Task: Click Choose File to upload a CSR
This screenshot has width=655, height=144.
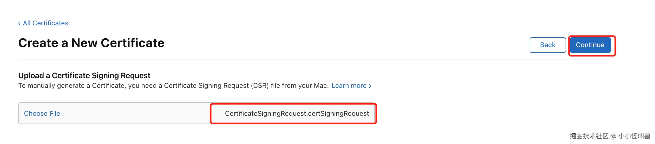Action: click(x=42, y=113)
